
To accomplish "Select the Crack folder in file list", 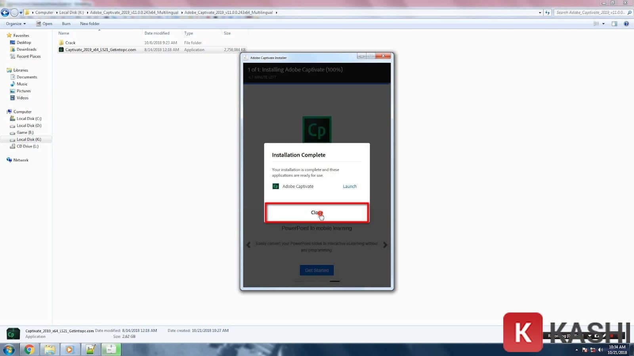I will 70,43.
